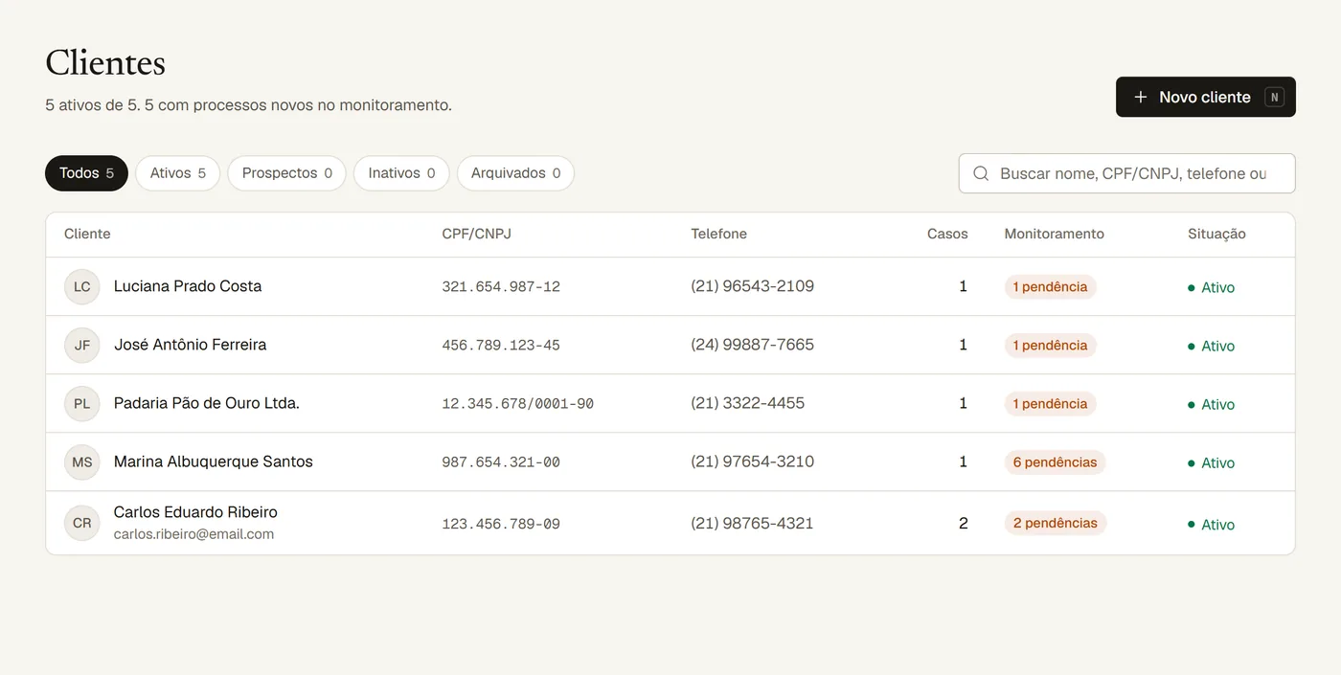This screenshot has height=675, width=1341.
Task: Click CPF 321.654.987-12
Action: coord(501,287)
